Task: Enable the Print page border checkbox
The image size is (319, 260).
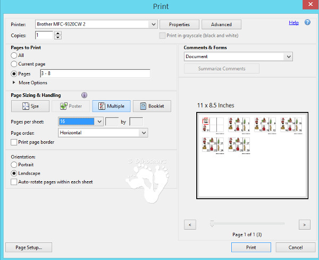Action: click(14, 142)
